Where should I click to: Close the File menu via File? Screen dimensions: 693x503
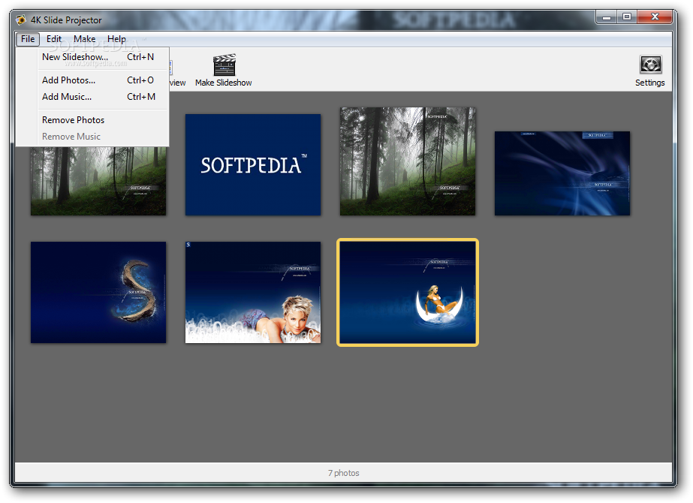click(28, 39)
